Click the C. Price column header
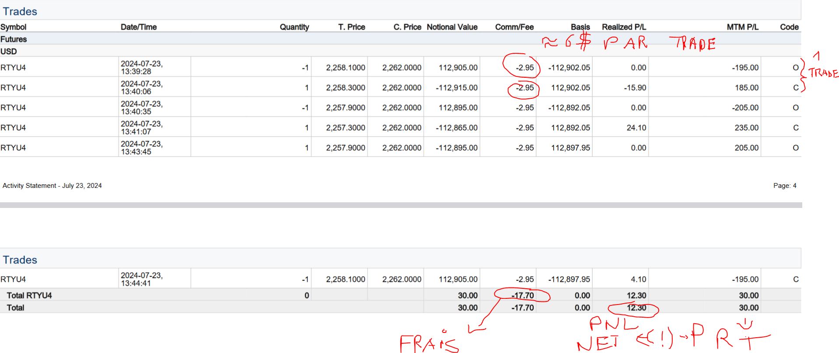839x353 pixels. pyautogui.click(x=407, y=27)
